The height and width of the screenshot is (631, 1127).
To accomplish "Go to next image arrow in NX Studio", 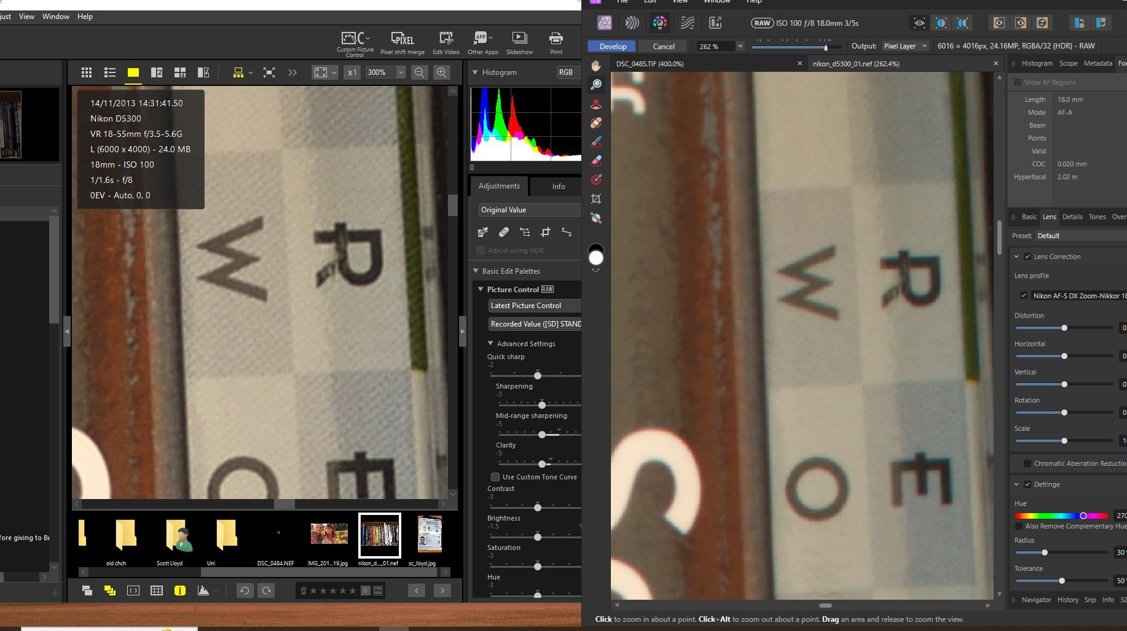I will click(x=442, y=590).
